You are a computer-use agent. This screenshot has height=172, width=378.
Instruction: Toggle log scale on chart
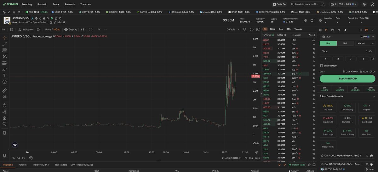click(x=251, y=158)
